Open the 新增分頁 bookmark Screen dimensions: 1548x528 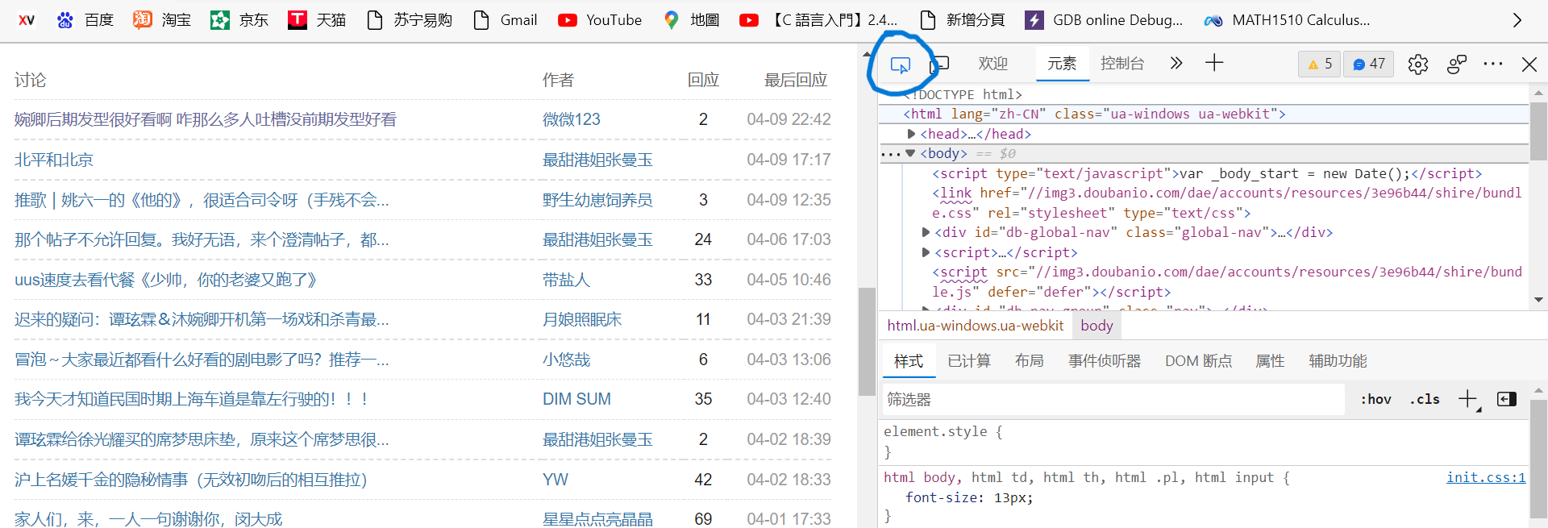(x=962, y=20)
